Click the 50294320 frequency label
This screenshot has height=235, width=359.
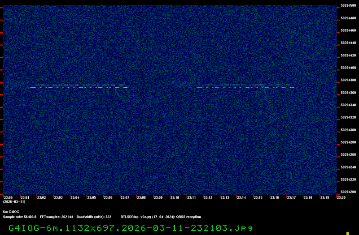click(x=348, y=117)
